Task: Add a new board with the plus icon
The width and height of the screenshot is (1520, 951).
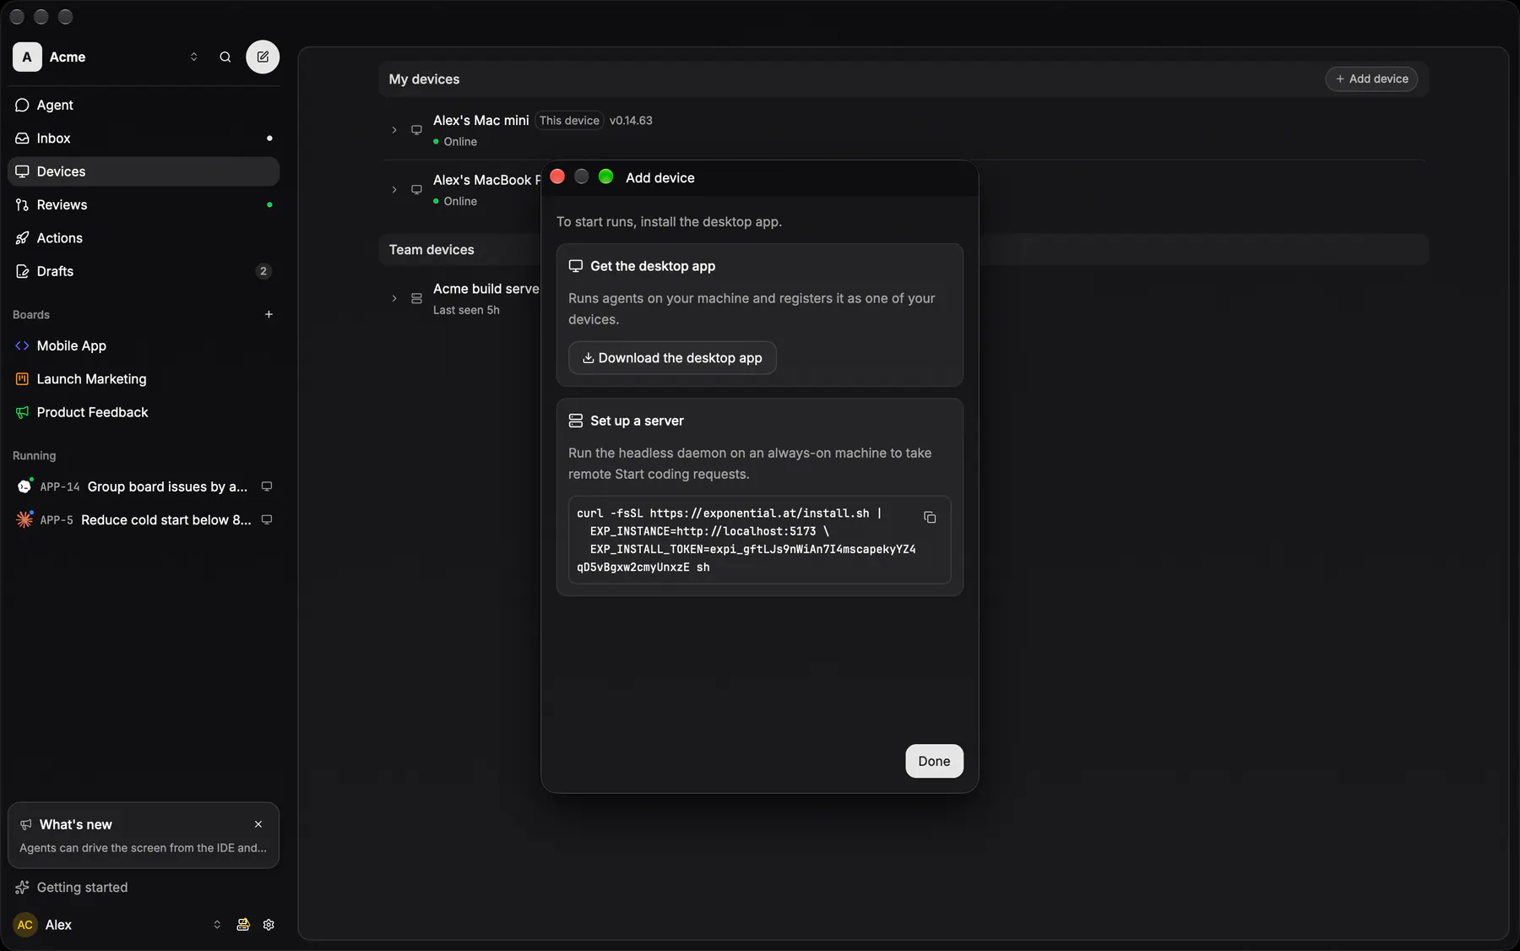Action: [269, 314]
